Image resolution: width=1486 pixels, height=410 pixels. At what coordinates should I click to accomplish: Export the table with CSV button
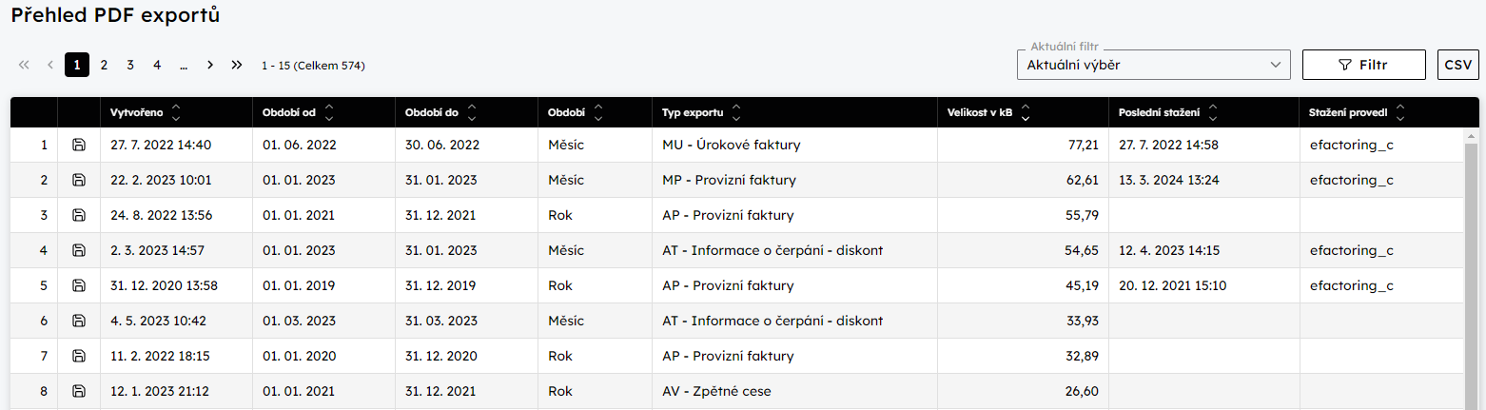pyautogui.click(x=1457, y=65)
